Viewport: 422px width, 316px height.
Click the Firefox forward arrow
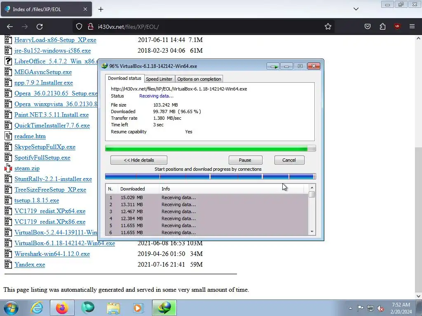pyautogui.click(x=25, y=27)
